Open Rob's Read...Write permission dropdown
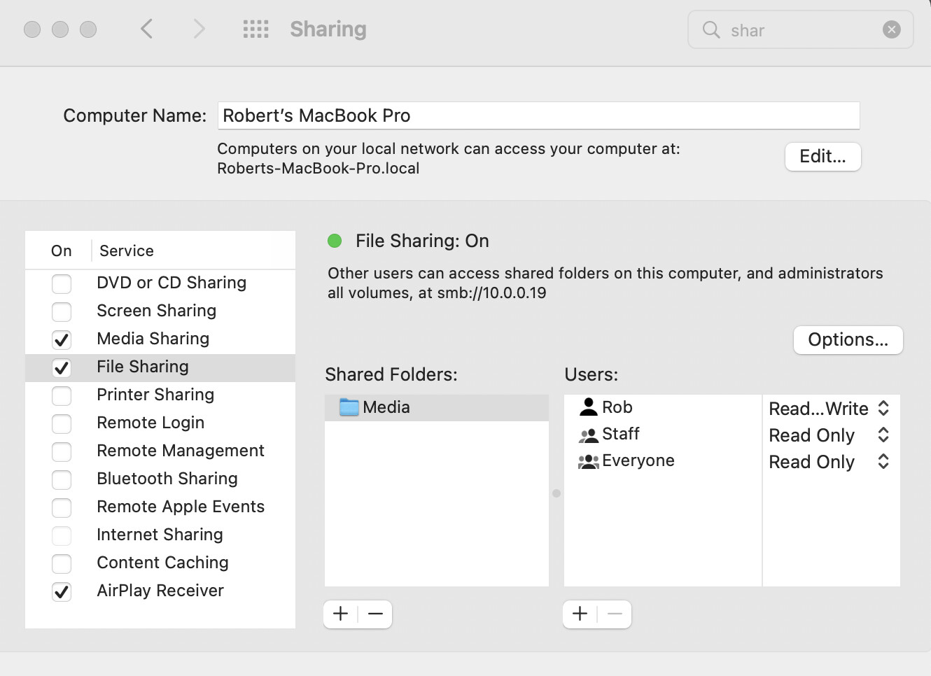The width and height of the screenshot is (931, 676). pos(829,409)
